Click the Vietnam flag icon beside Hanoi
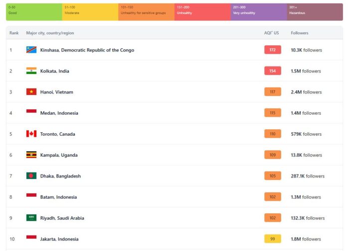 pos(31,92)
